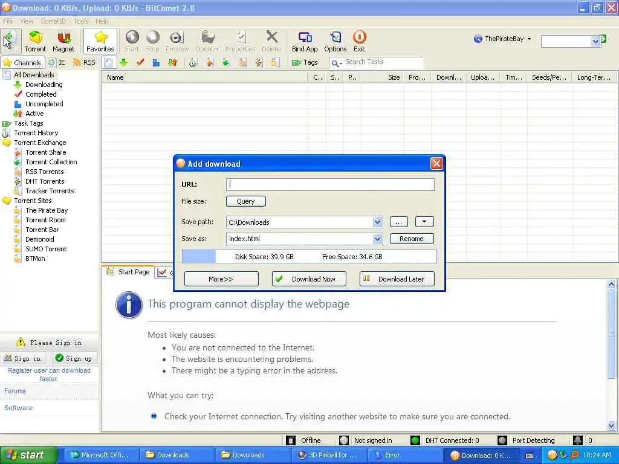619x464 pixels.
Task: Click the blue Uncompleted filter icon
Action: [156, 62]
